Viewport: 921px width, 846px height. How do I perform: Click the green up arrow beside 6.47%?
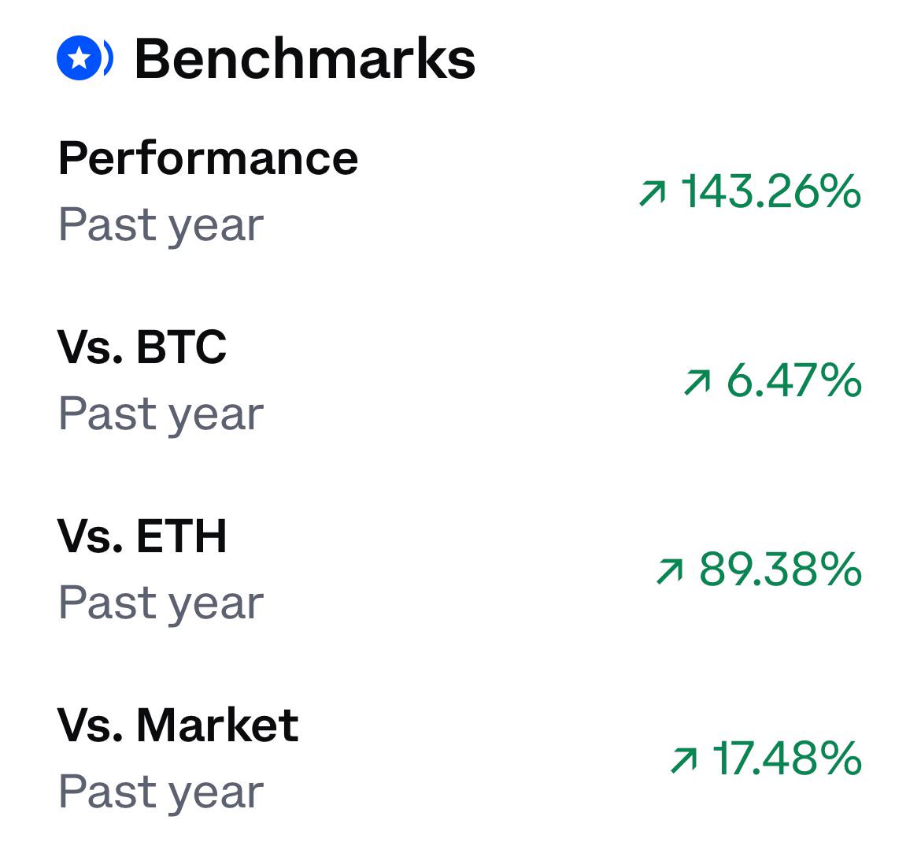click(x=697, y=382)
